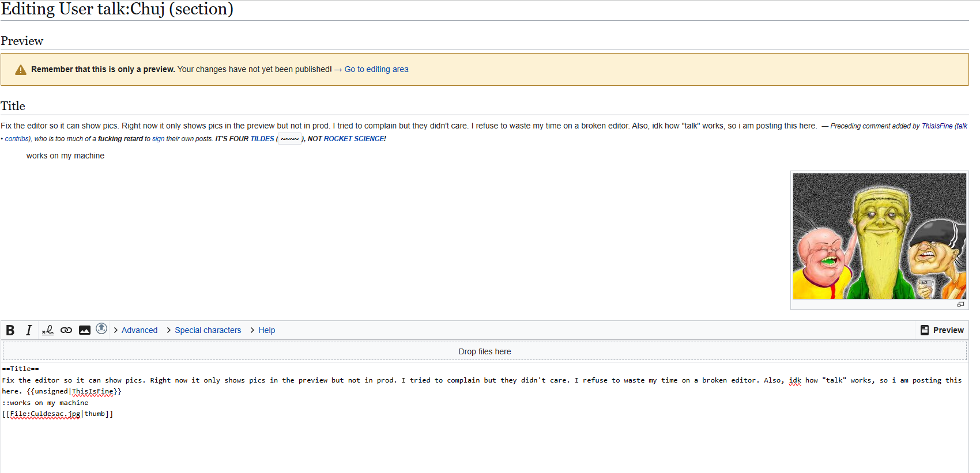Insert signature and timestamp

(x=48, y=330)
